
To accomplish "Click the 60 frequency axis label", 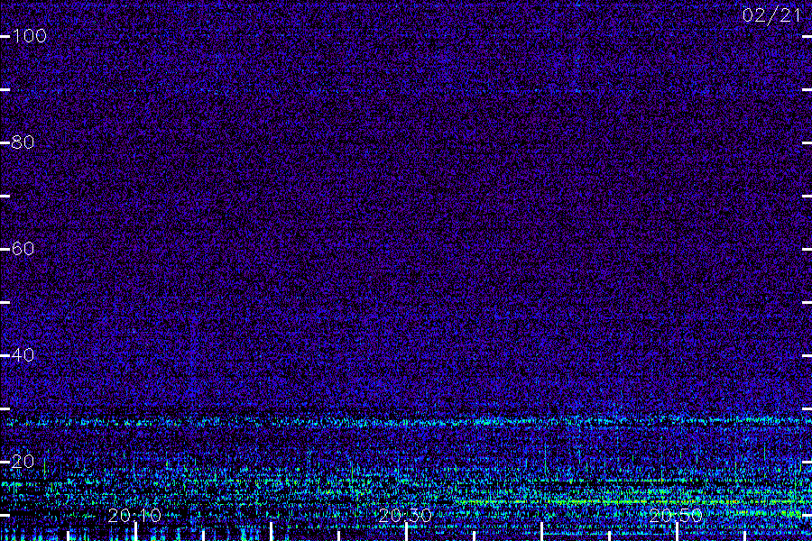I will coord(23,249).
